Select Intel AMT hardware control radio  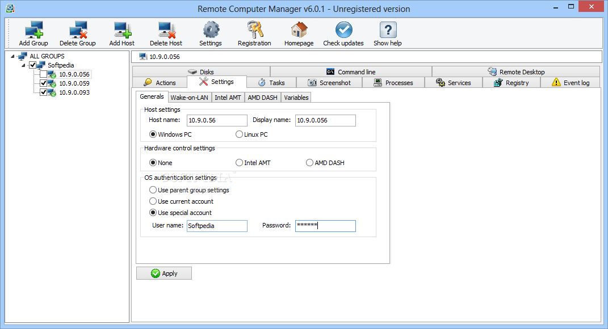239,162
